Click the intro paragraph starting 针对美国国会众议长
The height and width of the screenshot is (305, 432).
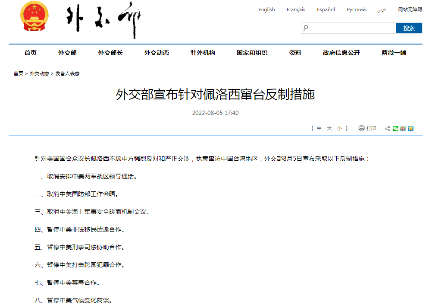coord(203,159)
